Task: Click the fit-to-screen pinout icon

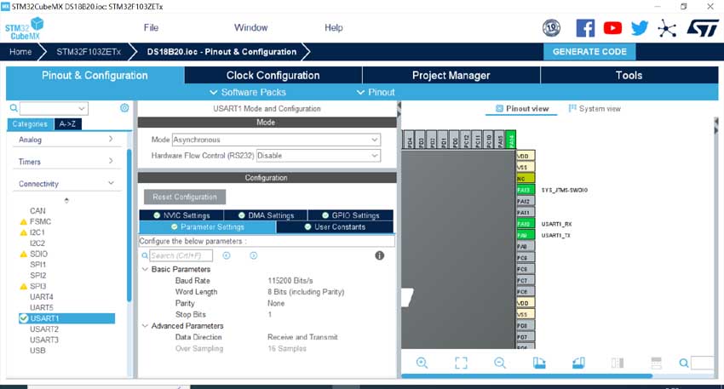Action: pos(461,363)
